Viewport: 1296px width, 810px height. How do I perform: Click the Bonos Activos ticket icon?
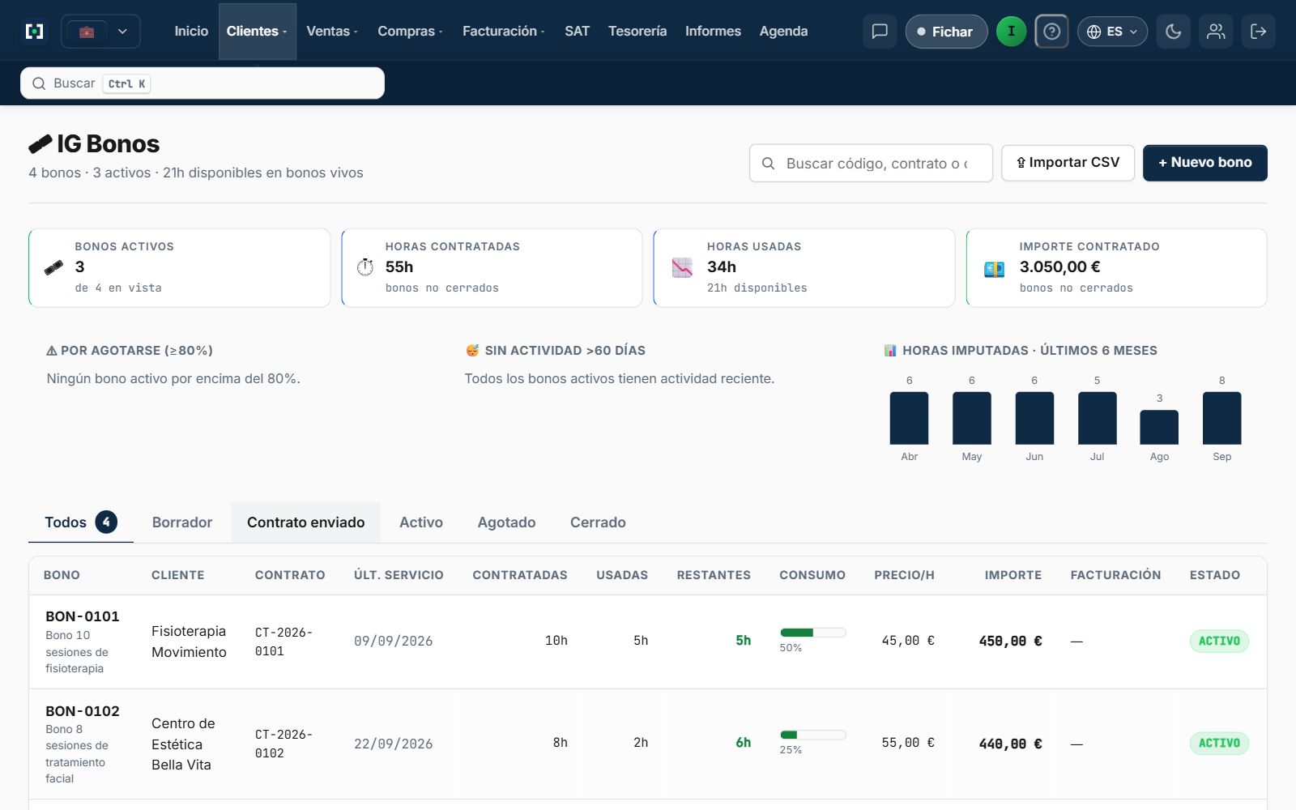point(53,267)
